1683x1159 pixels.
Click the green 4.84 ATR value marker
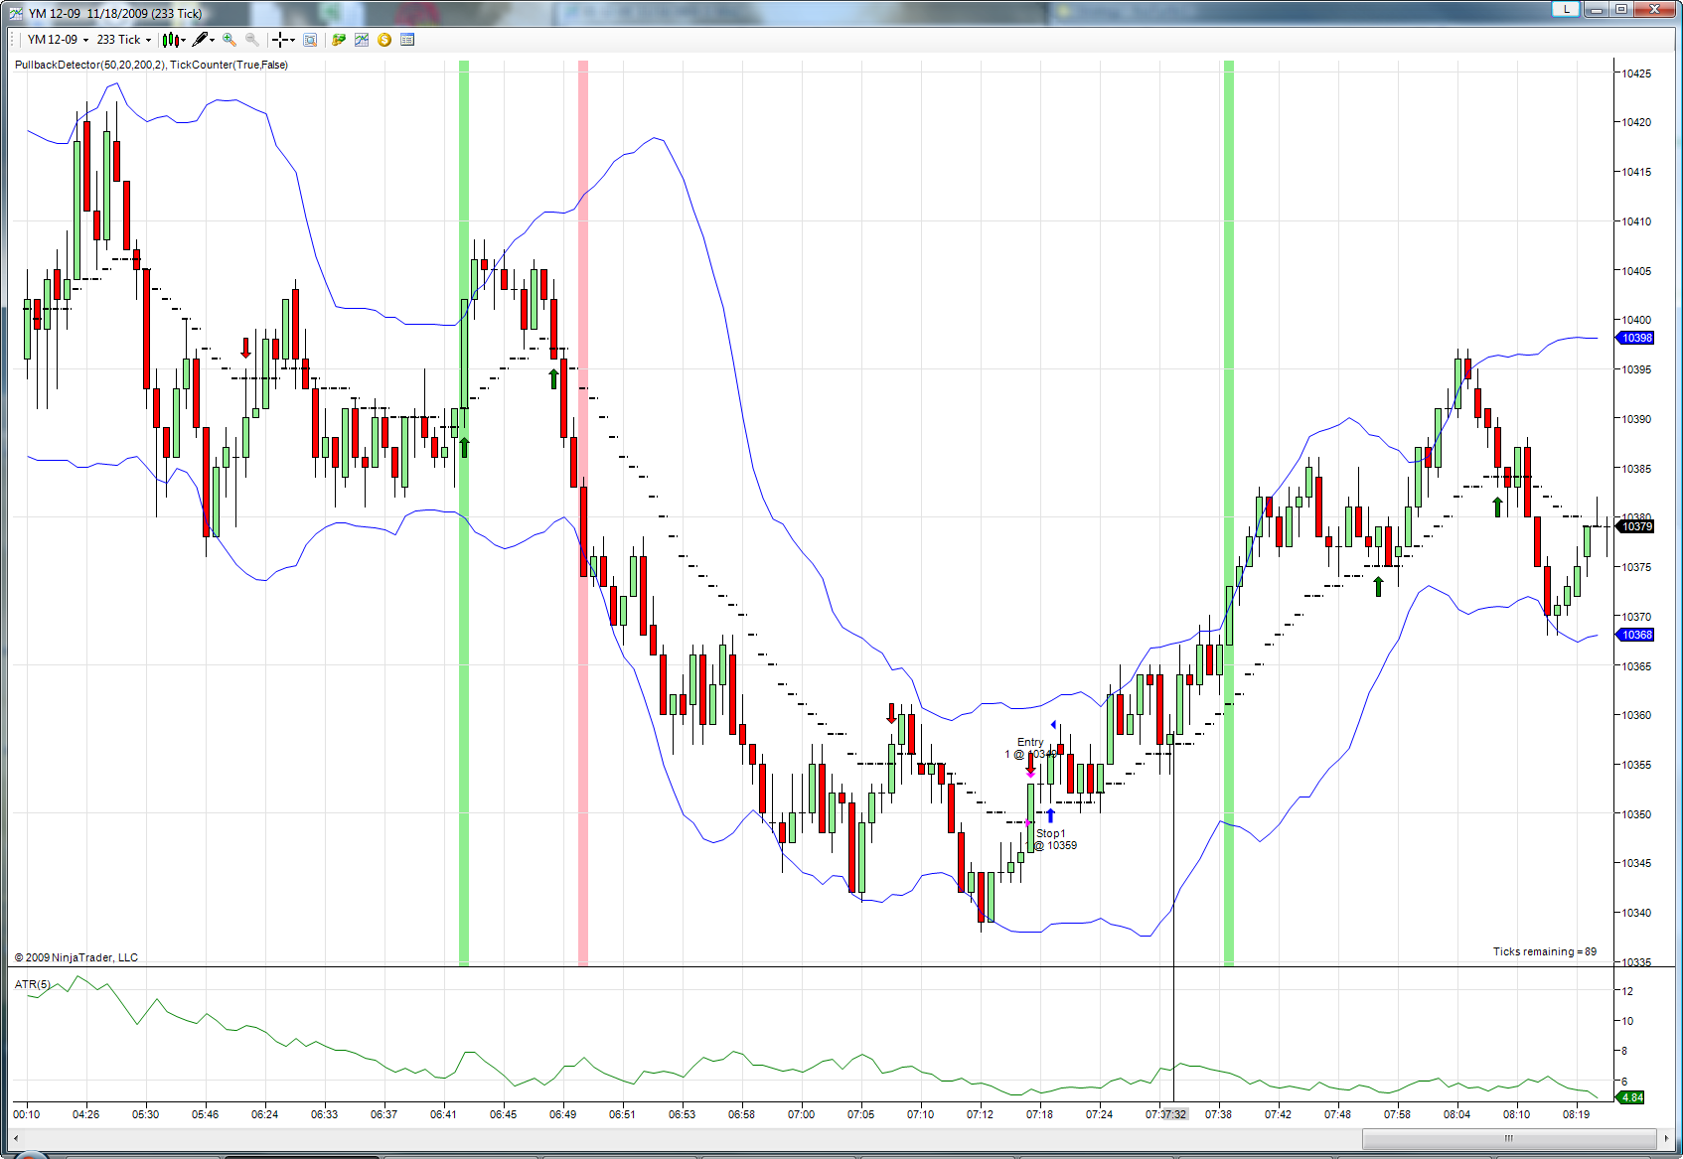(x=1631, y=1097)
